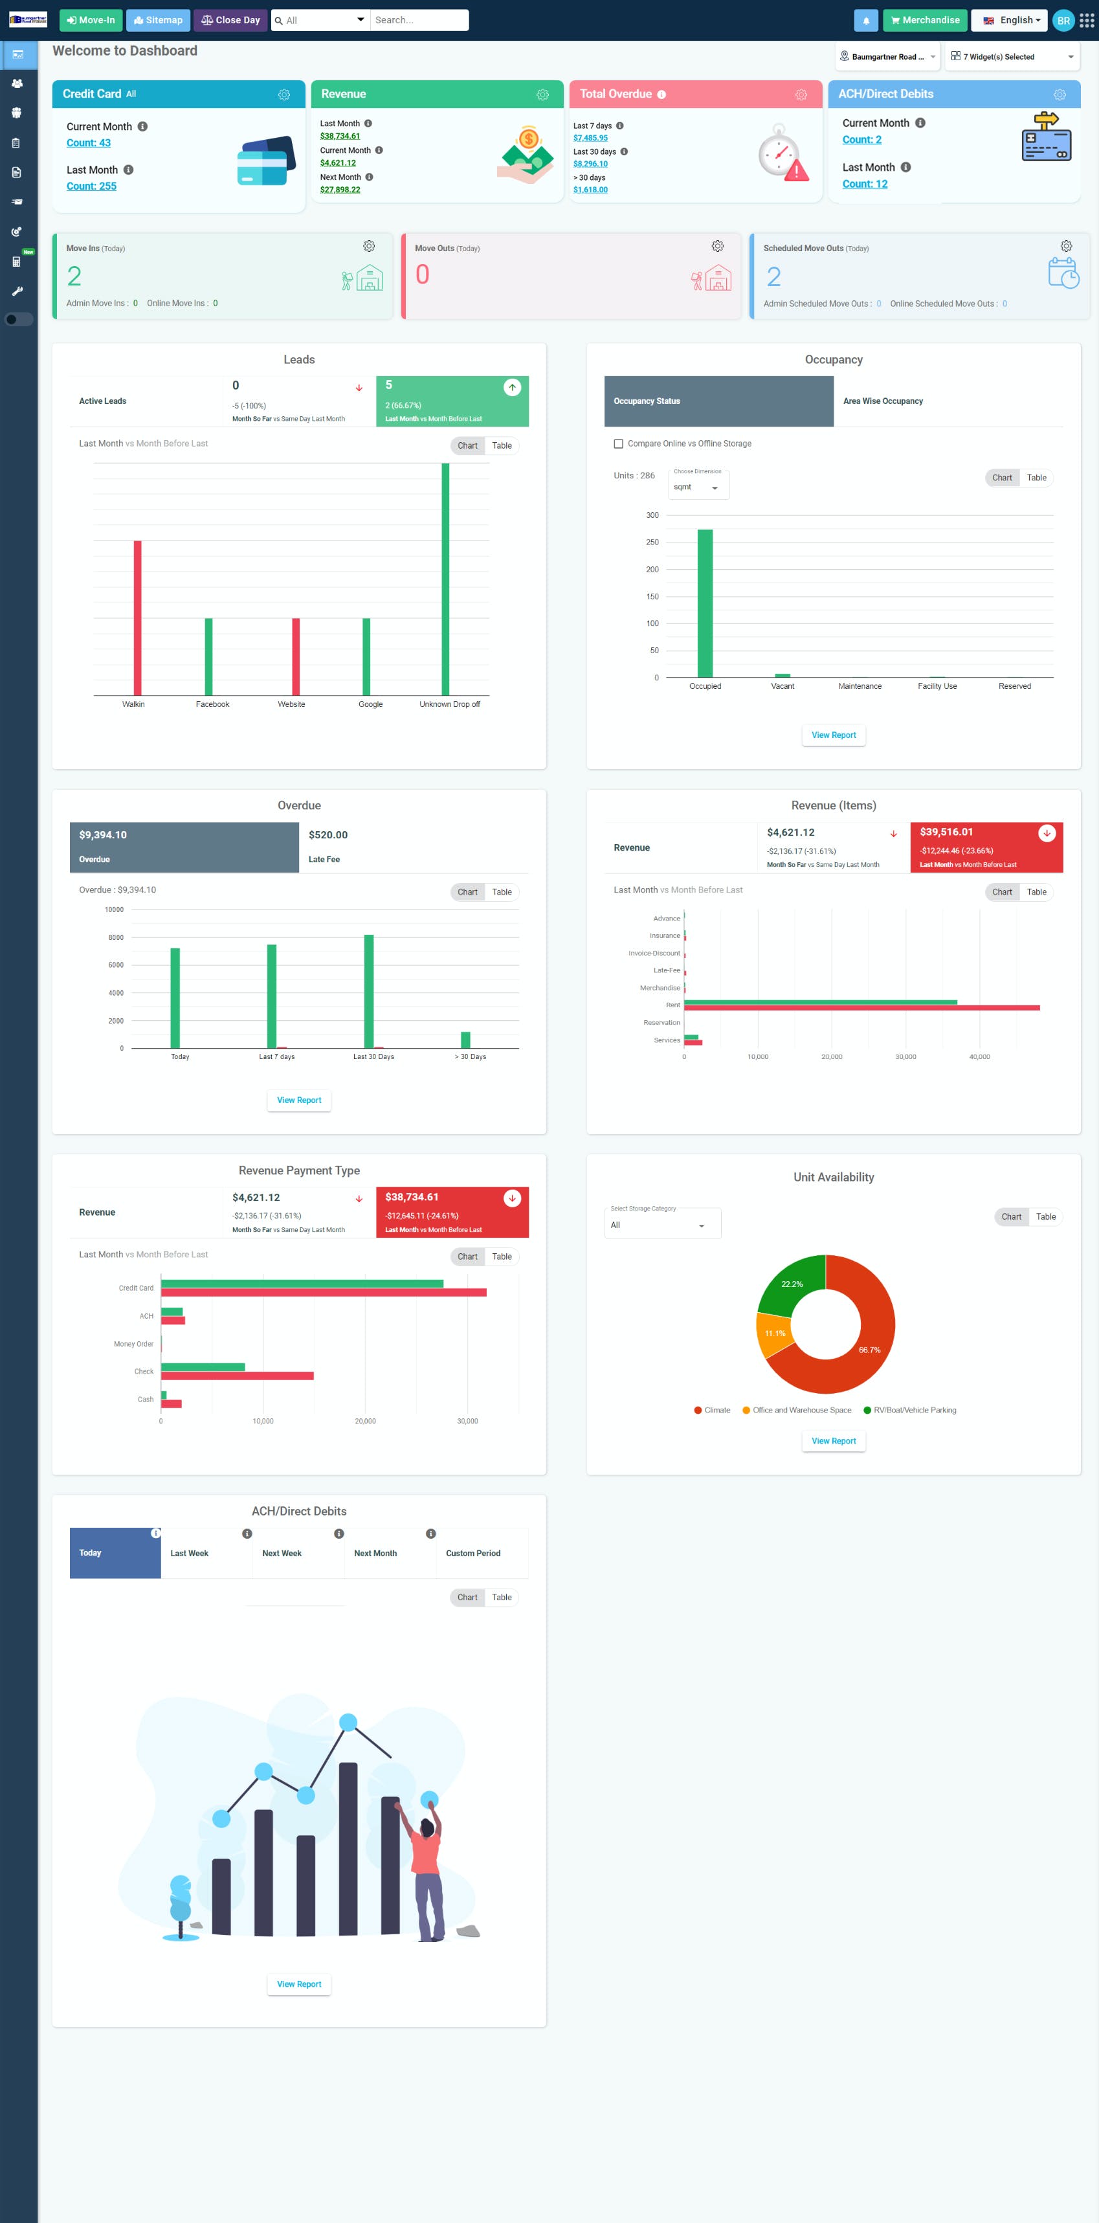
Task: Select the Next Week tab in ACH/Direct Debits
Action: (298, 1554)
